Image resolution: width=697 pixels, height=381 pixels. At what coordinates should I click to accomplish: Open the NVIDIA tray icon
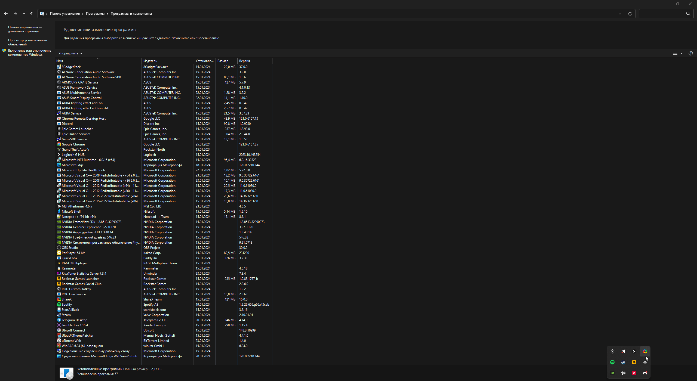pyautogui.click(x=612, y=373)
